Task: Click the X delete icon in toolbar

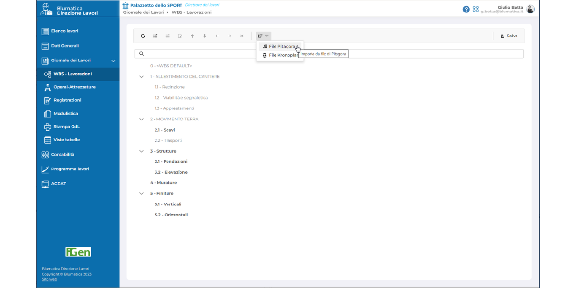Action: coord(242,36)
